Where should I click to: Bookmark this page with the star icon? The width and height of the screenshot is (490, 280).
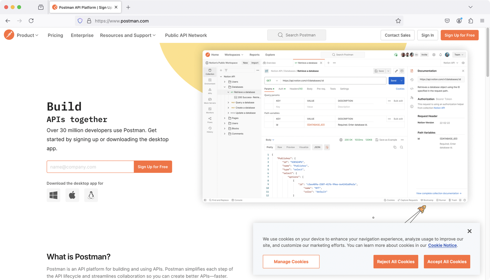click(398, 21)
